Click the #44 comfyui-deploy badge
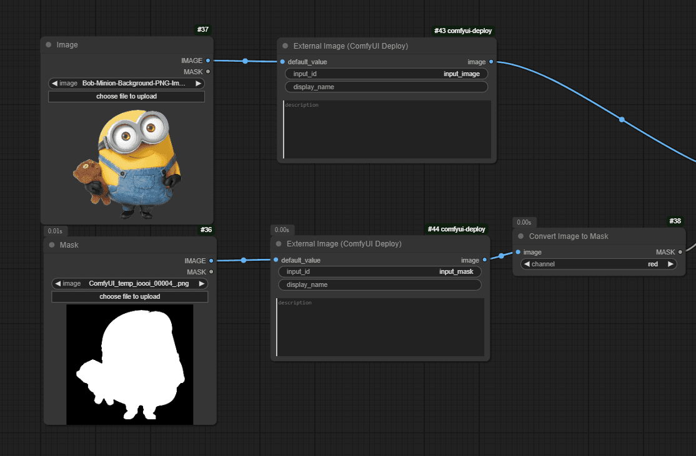The height and width of the screenshot is (456, 696). [456, 229]
